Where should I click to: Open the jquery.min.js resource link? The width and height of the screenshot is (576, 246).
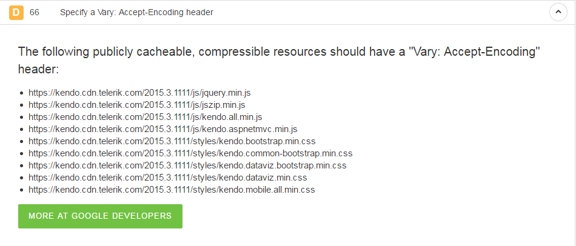[139, 93]
